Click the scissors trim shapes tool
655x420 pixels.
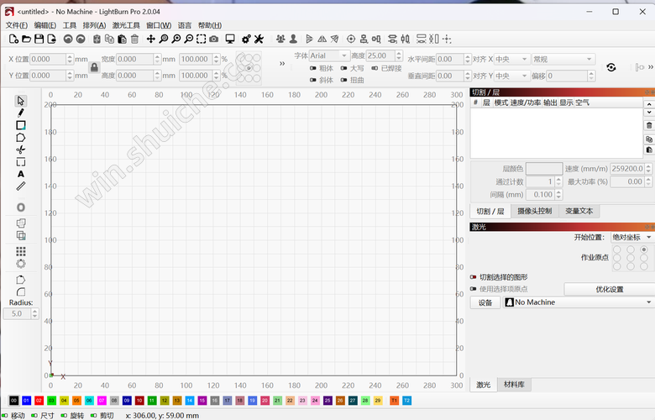point(21,150)
